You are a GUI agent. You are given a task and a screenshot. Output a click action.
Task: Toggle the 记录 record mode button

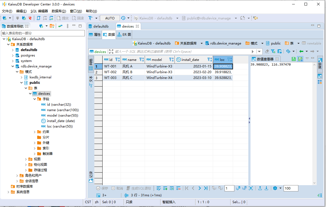click(x=91, y=177)
